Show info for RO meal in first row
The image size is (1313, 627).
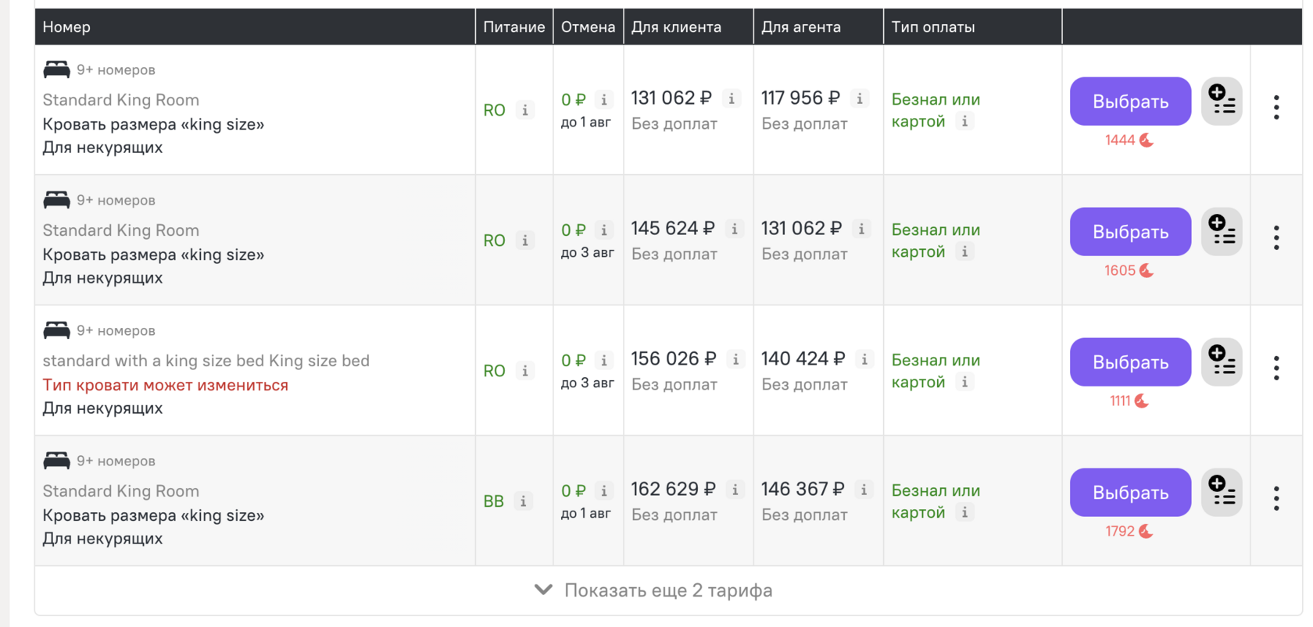tap(525, 110)
